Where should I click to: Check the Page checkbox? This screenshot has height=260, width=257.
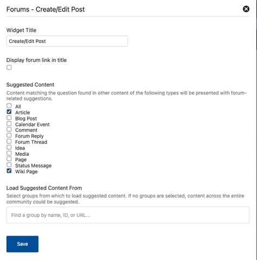[9, 159]
